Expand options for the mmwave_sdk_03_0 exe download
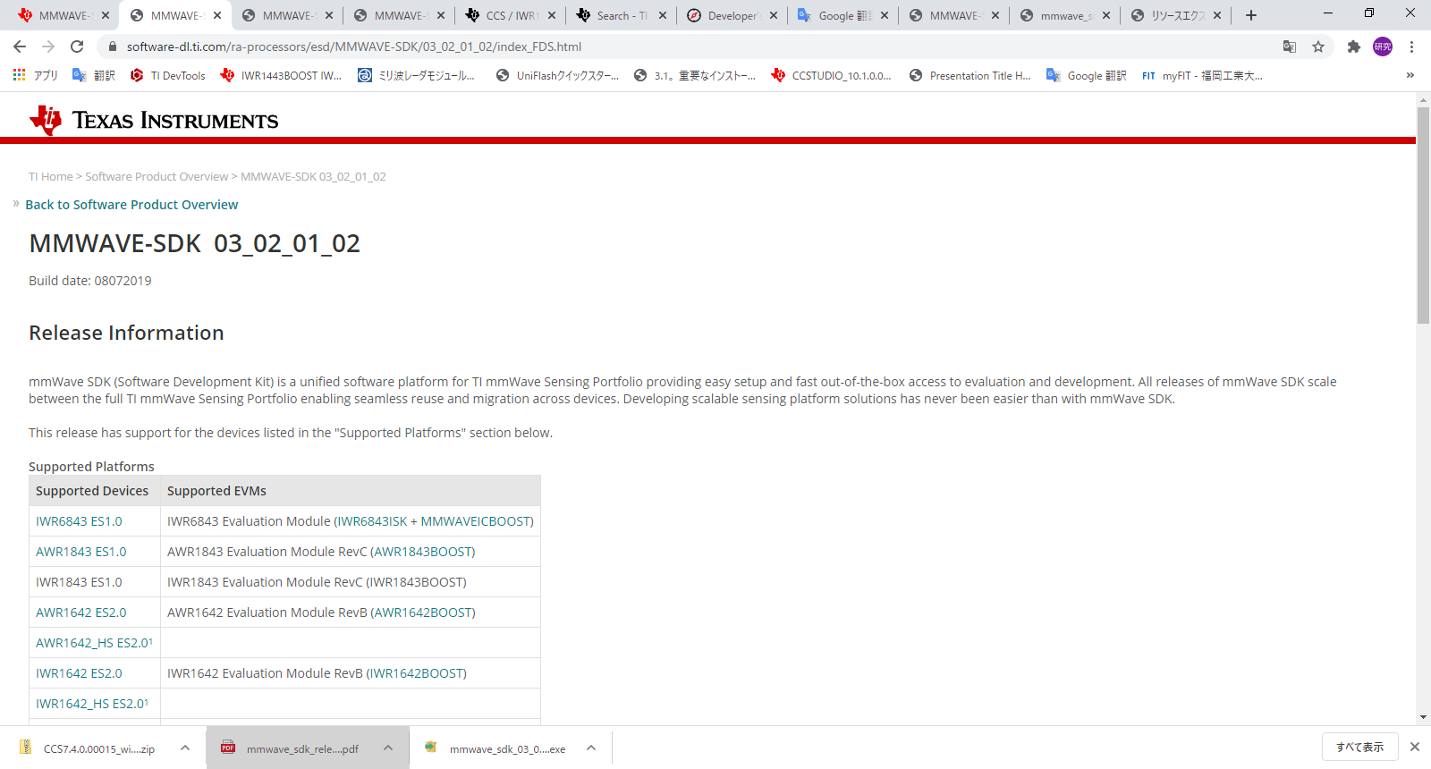This screenshot has width=1431, height=769. pyautogui.click(x=591, y=748)
